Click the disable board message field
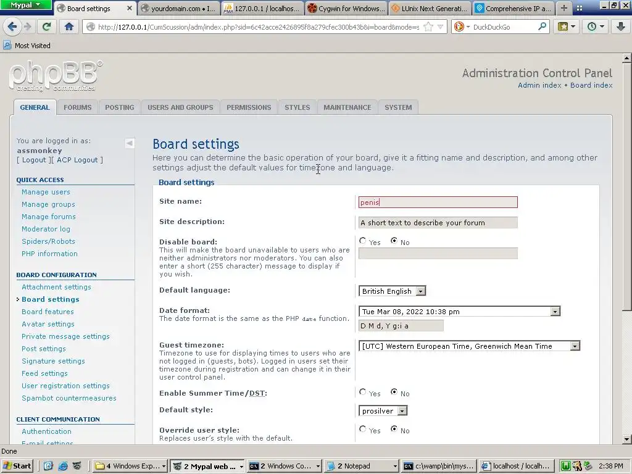Image resolution: width=632 pixels, height=474 pixels. coord(438,253)
